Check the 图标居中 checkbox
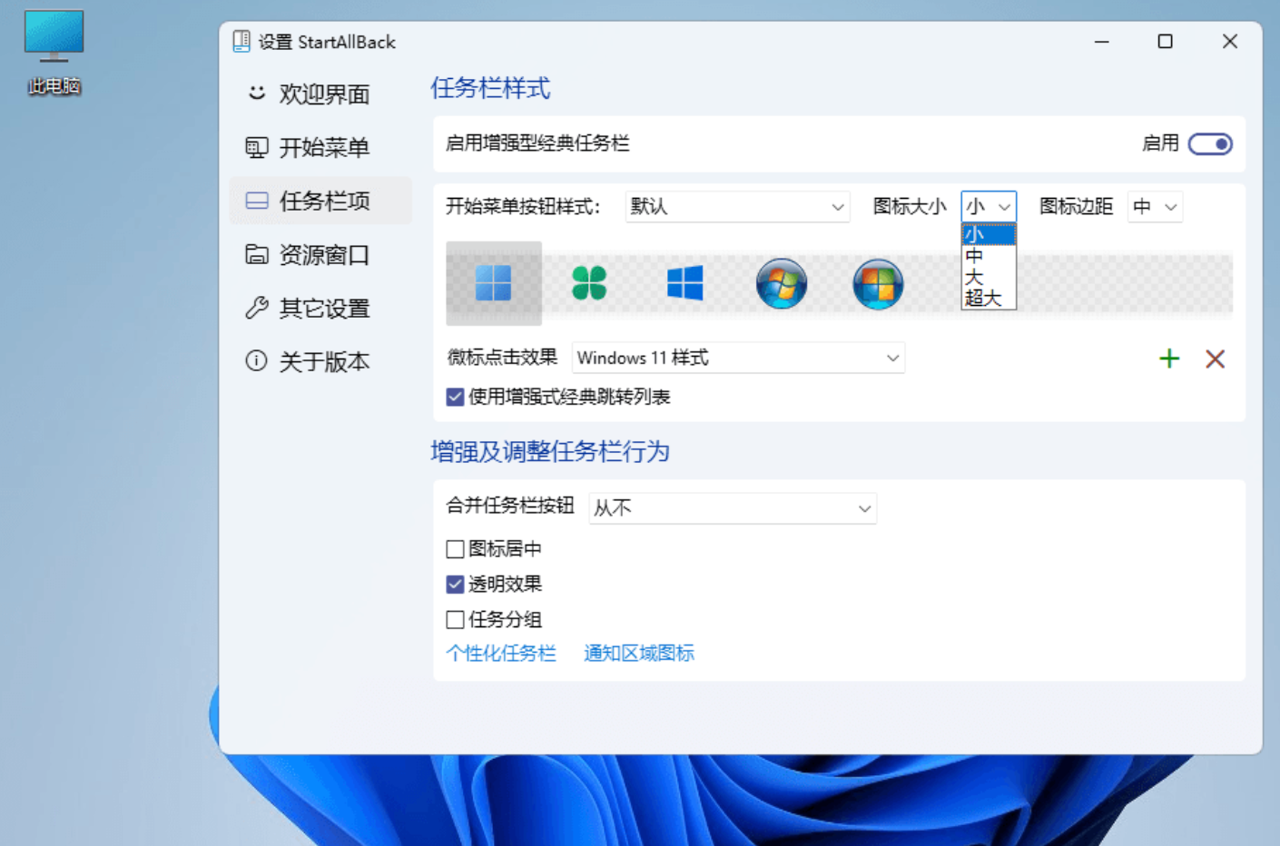Screen dimensions: 1280x846 click(x=456, y=549)
